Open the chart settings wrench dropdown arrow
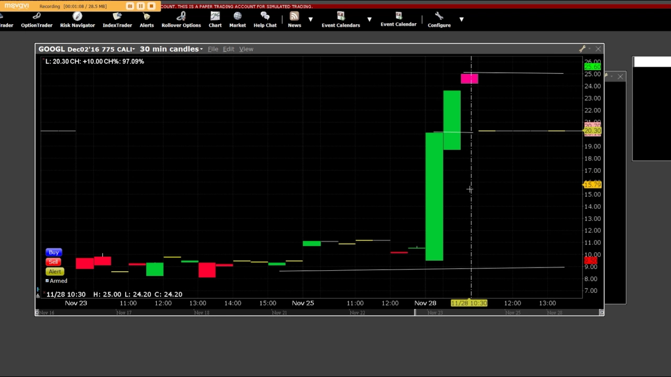The image size is (671, 377). click(x=589, y=49)
